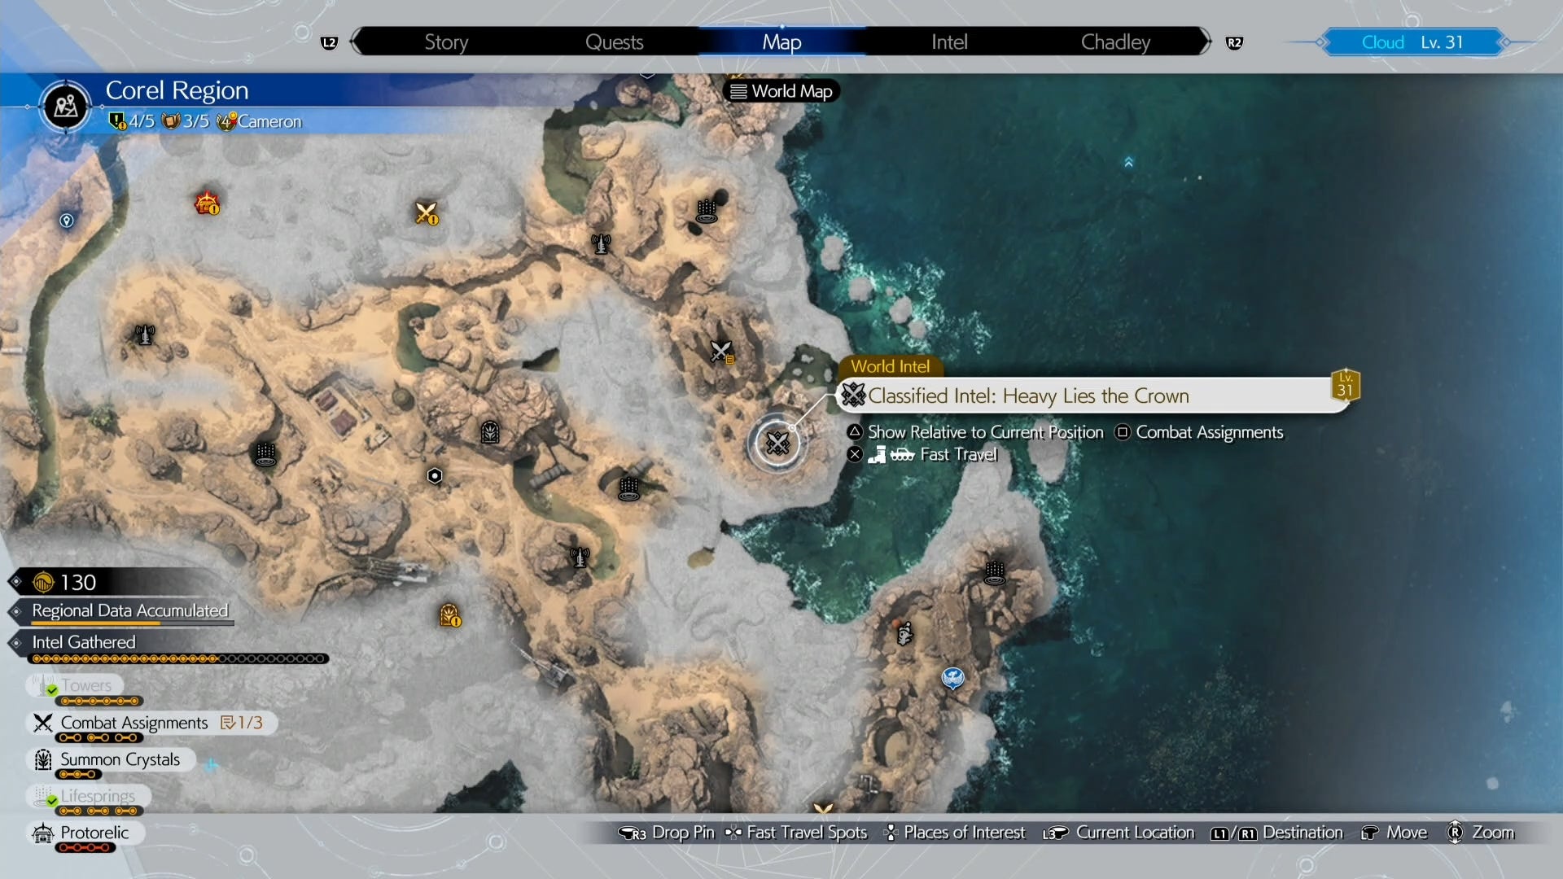Click the blue Chocobo stop marker near the coast
Viewport: 1563px width, 879px height.
tap(952, 678)
